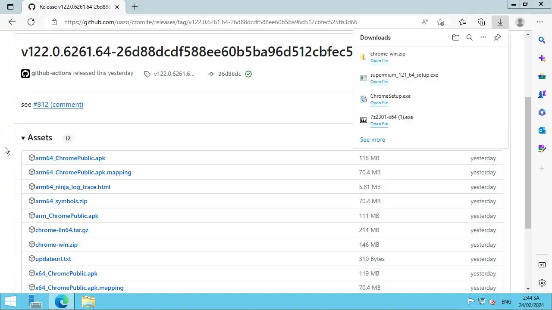Download arm64_ChromePublic.apk.mapping

coord(83,172)
